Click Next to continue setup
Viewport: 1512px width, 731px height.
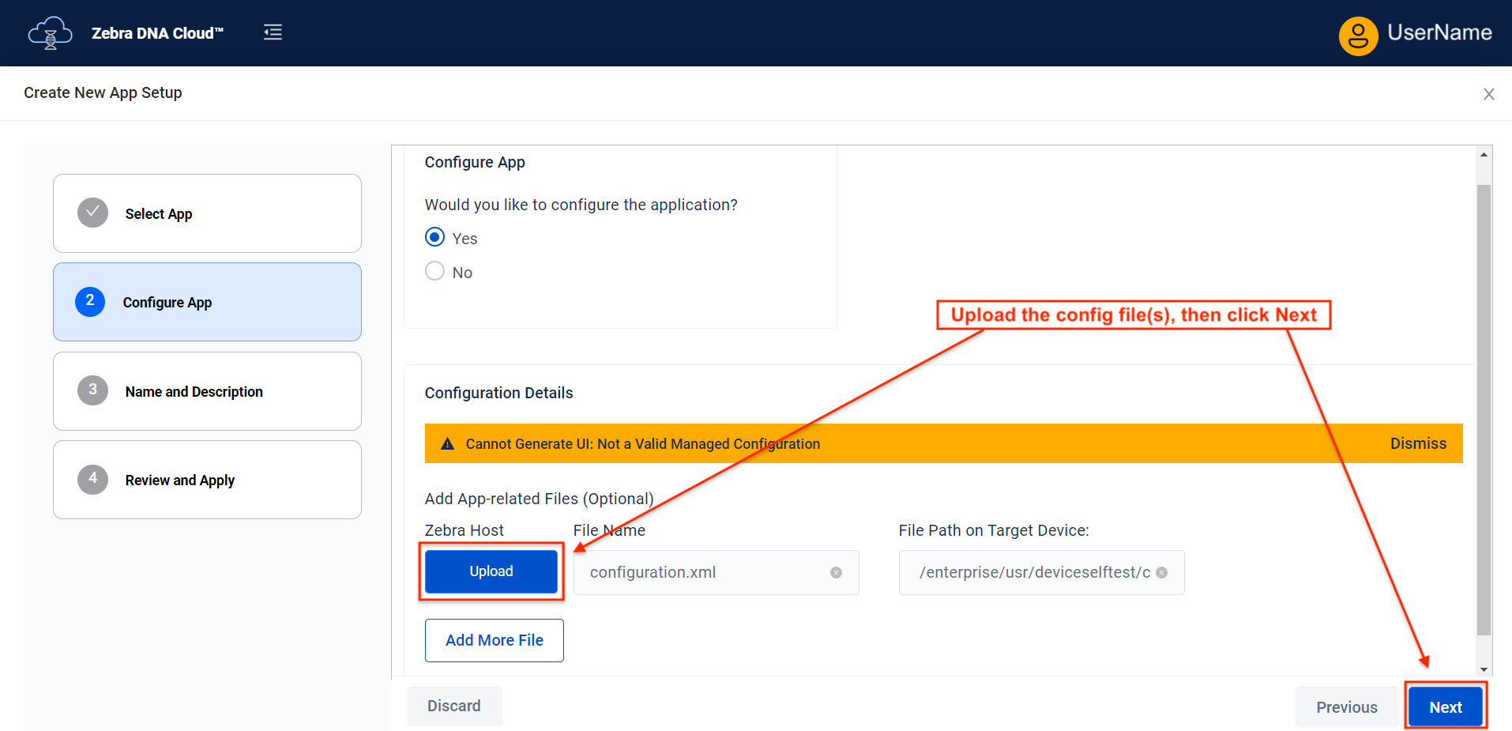coord(1445,707)
